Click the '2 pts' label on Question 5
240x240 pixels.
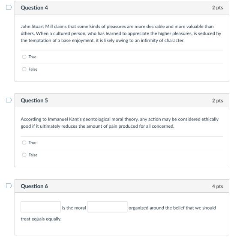point(218,101)
